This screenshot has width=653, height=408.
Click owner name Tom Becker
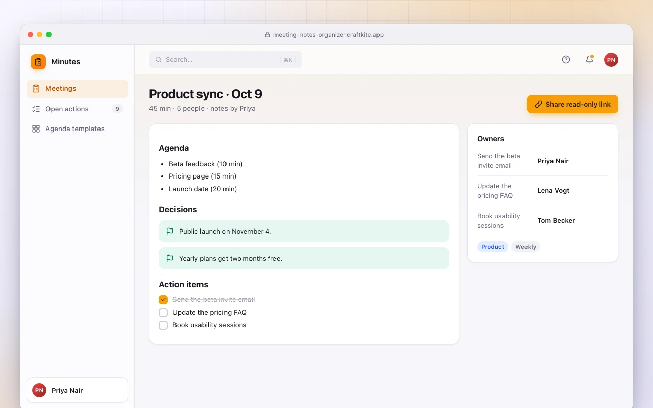pyautogui.click(x=556, y=221)
